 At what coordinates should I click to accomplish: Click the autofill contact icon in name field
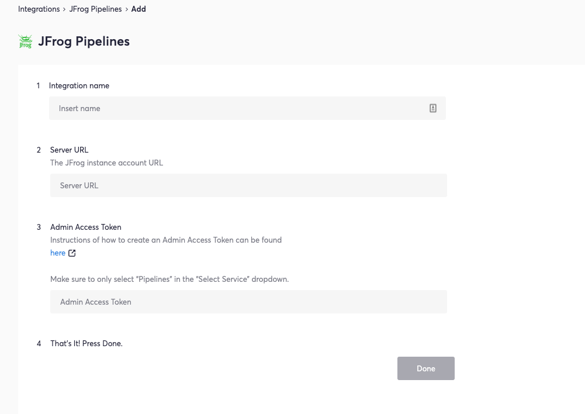click(433, 108)
